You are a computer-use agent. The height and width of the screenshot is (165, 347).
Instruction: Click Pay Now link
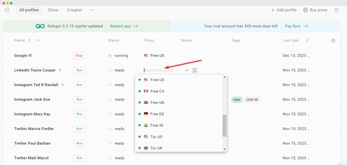coord(296,26)
